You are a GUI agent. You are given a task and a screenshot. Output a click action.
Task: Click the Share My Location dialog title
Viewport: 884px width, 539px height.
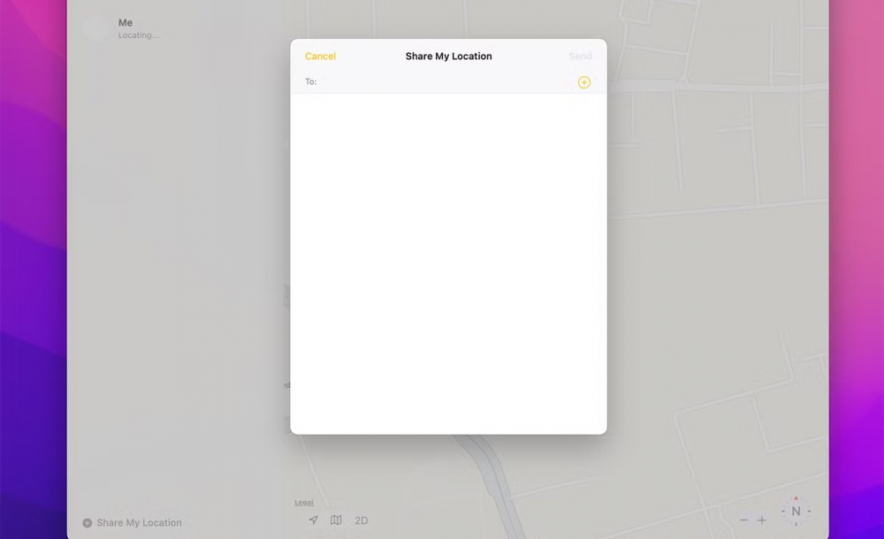(x=448, y=56)
